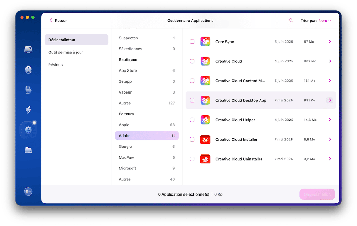The height and width of the screenshot is (226, 357).
Task: Click the Creative Cloud app icon
Action: pos(205,61)
